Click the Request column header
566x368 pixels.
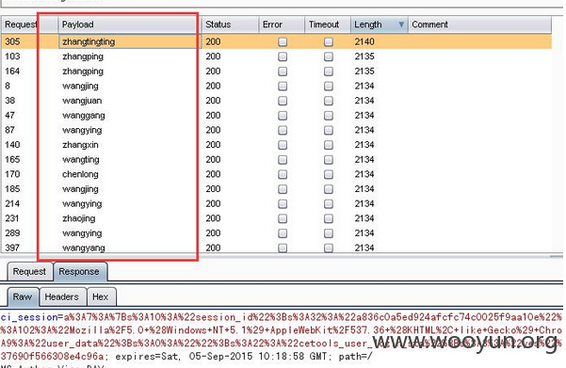(x=21, y=24)
